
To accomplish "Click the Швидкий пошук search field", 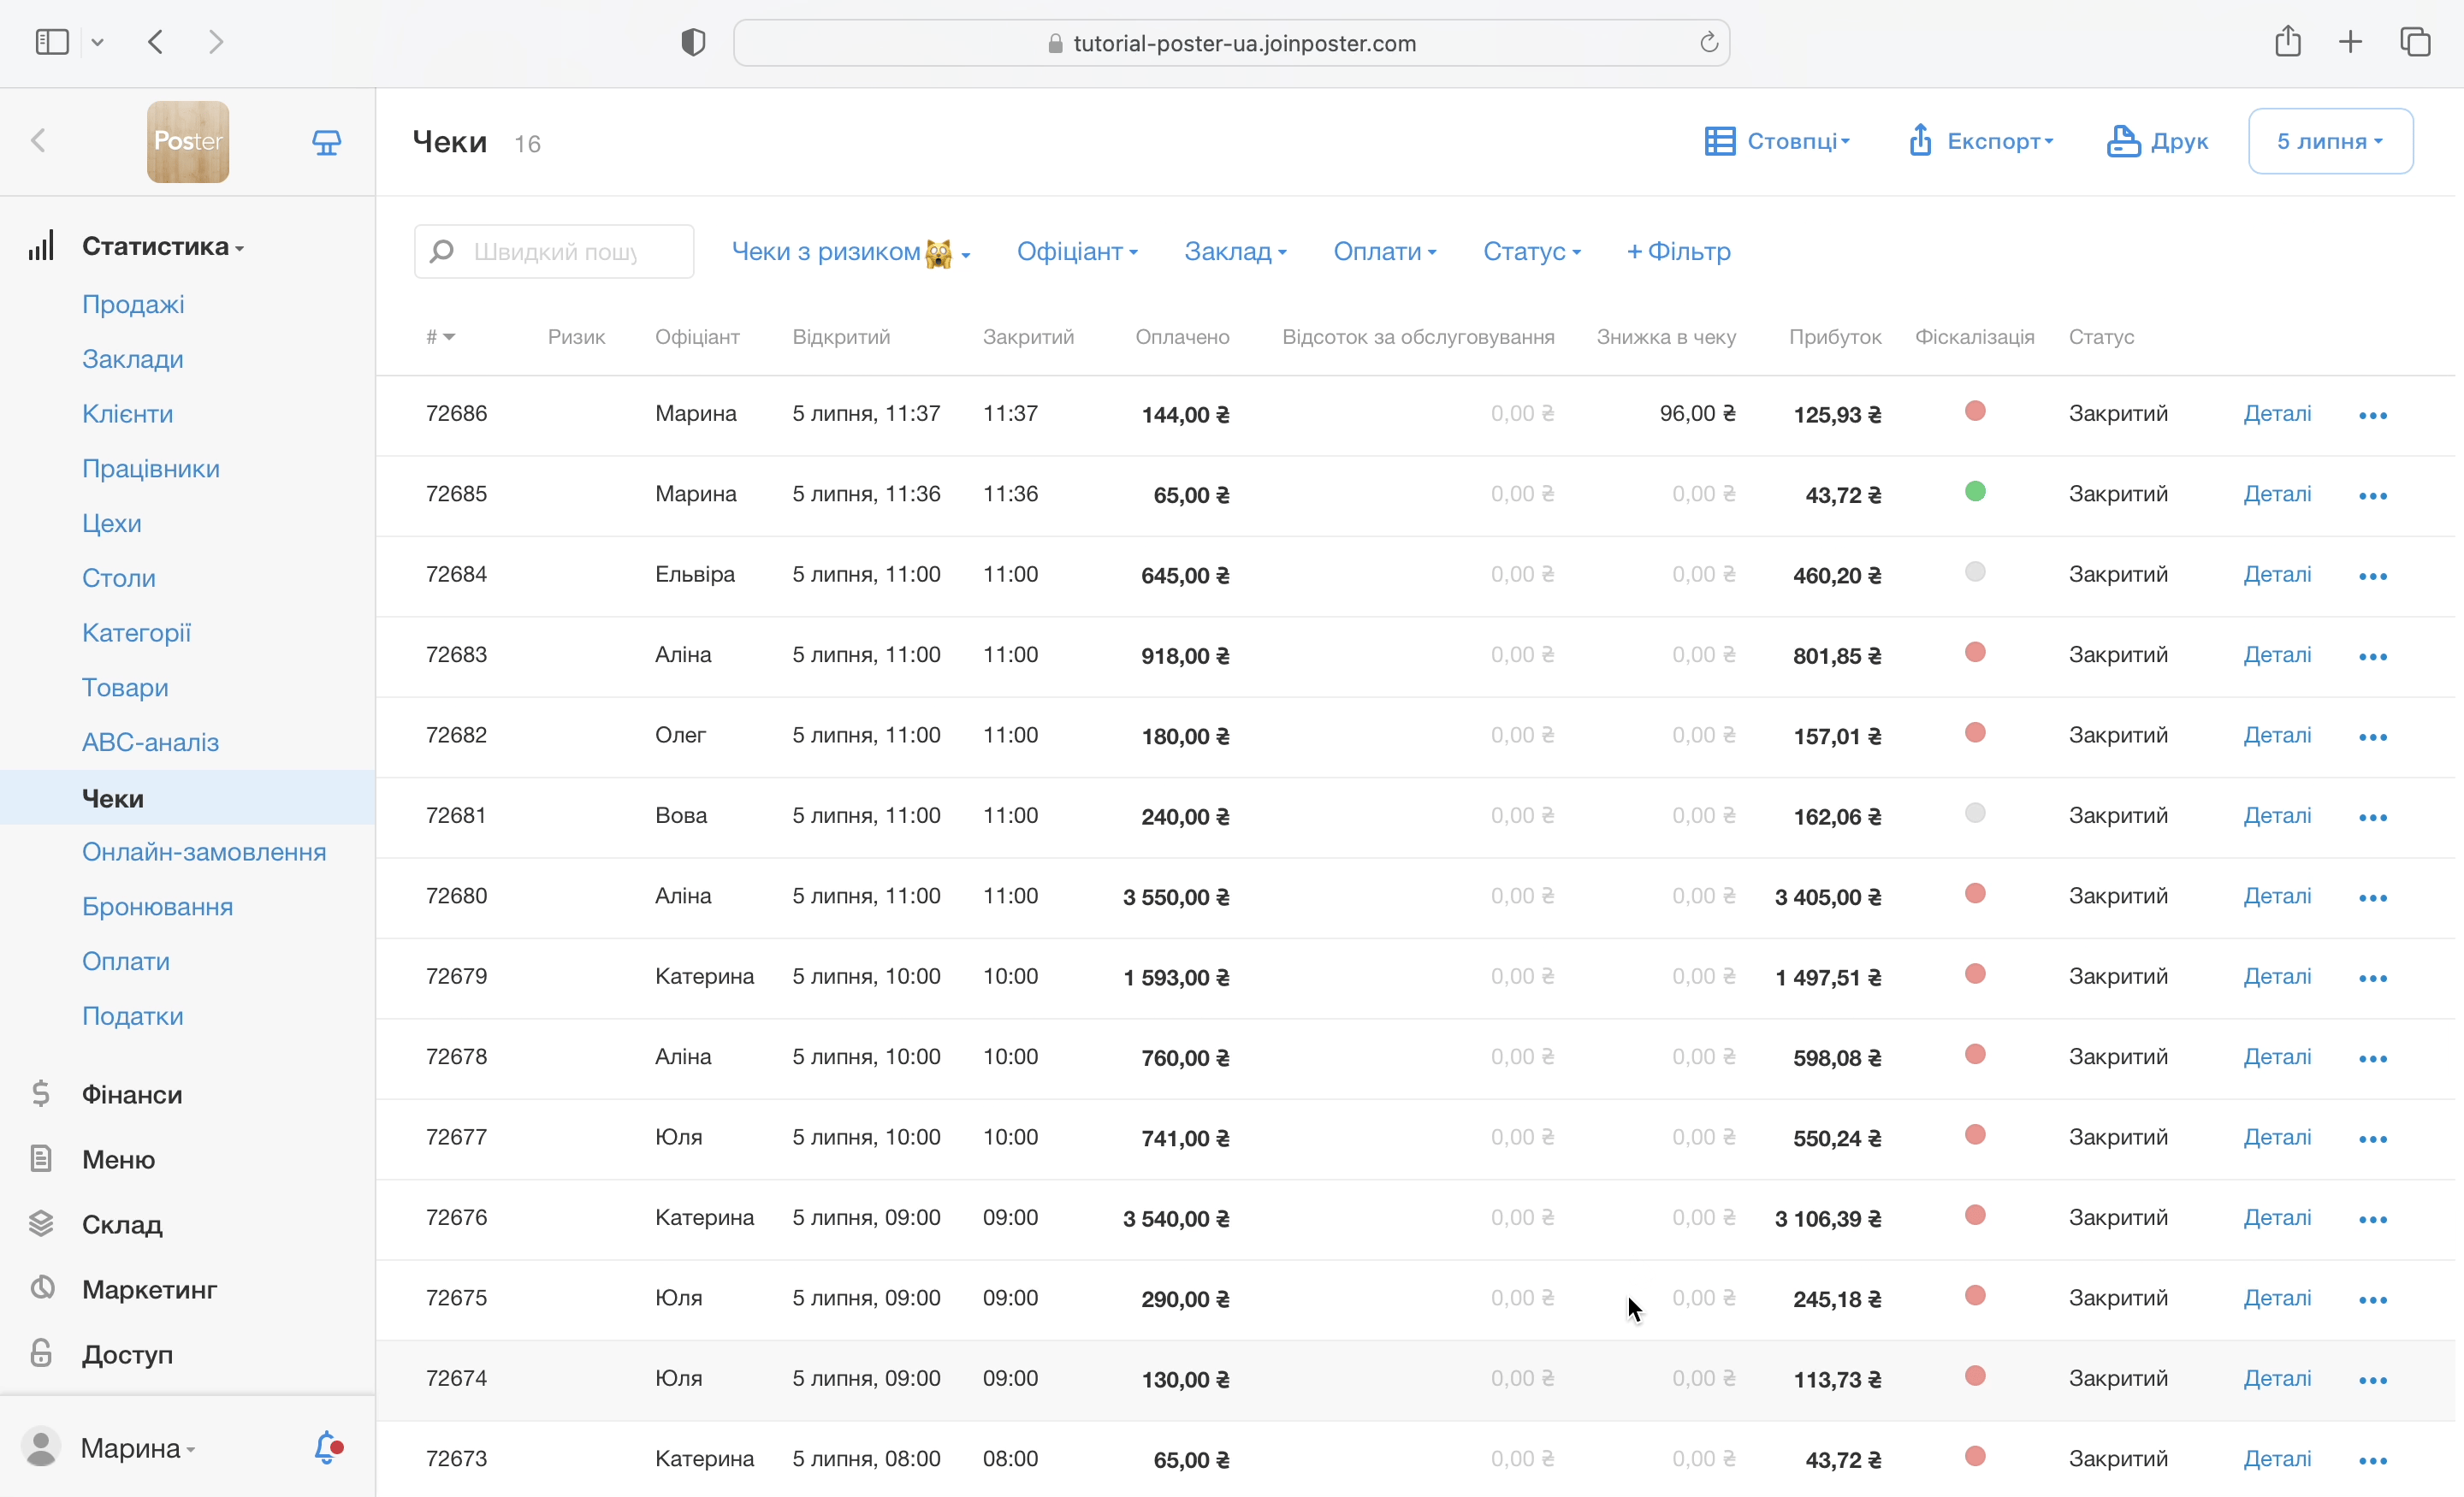I will tap(555, 252).
